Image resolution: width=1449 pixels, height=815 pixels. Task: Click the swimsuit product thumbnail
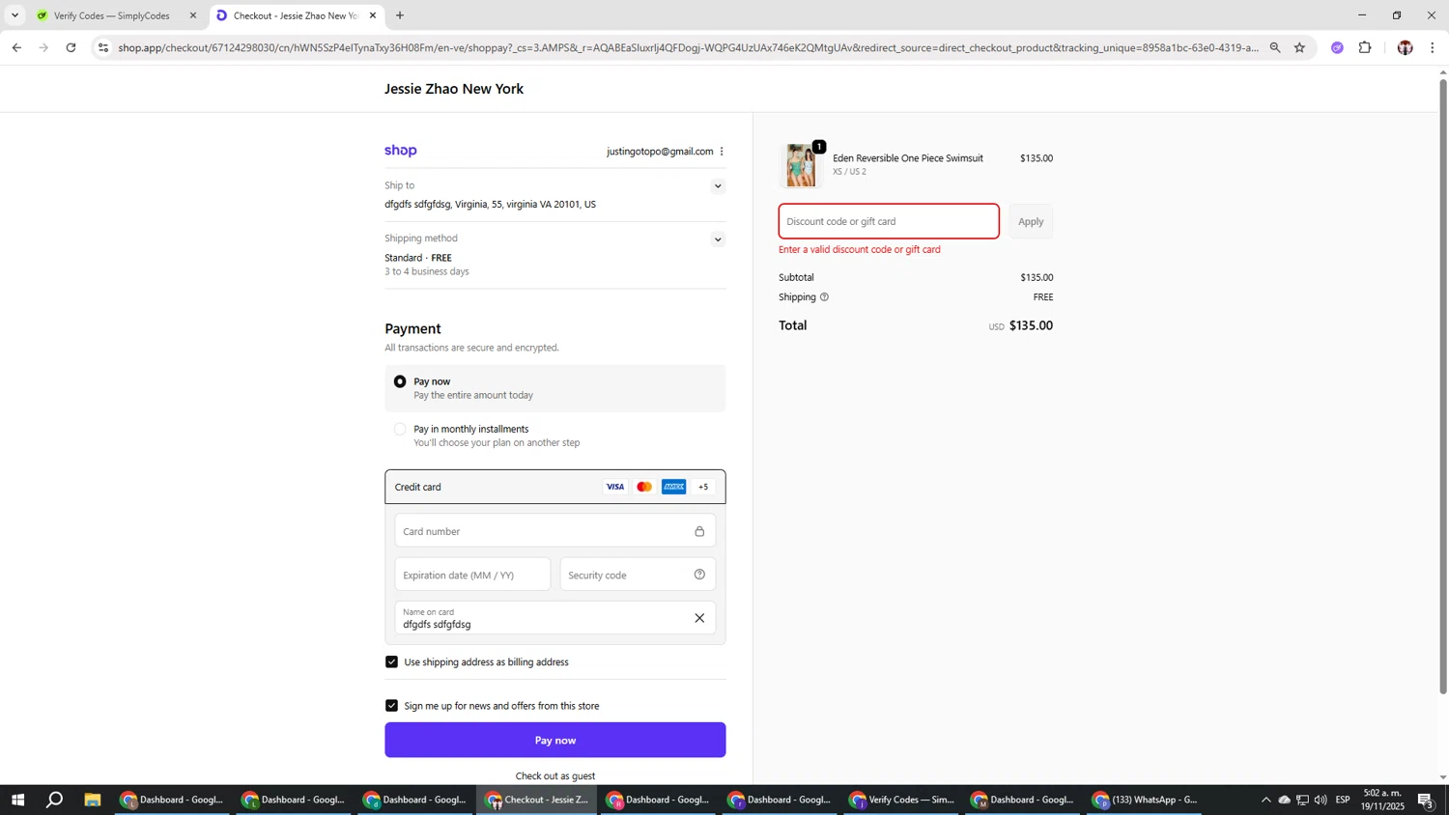point(801,165)
